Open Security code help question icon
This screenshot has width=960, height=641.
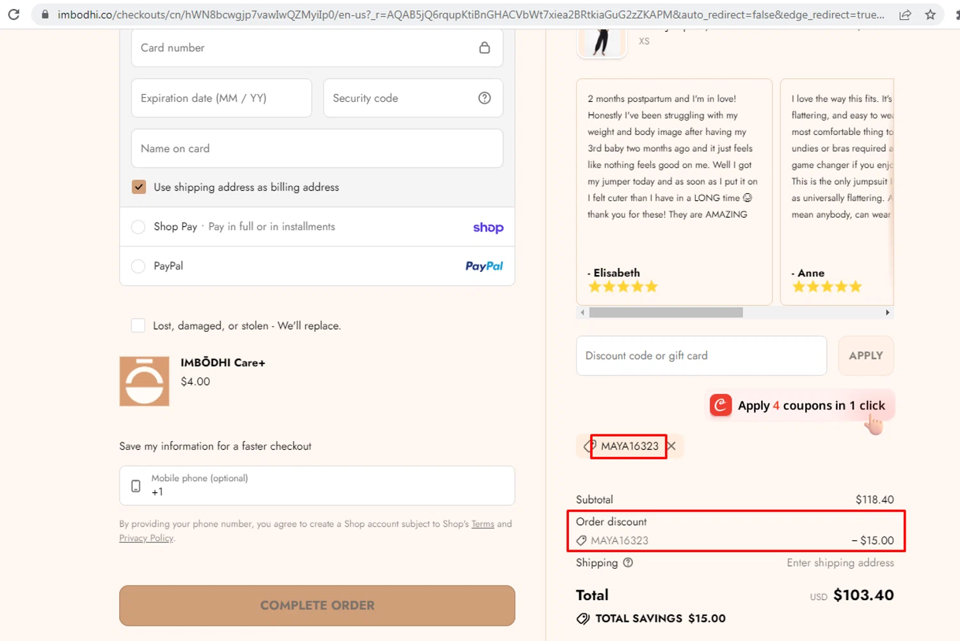[x=484, y=98]
